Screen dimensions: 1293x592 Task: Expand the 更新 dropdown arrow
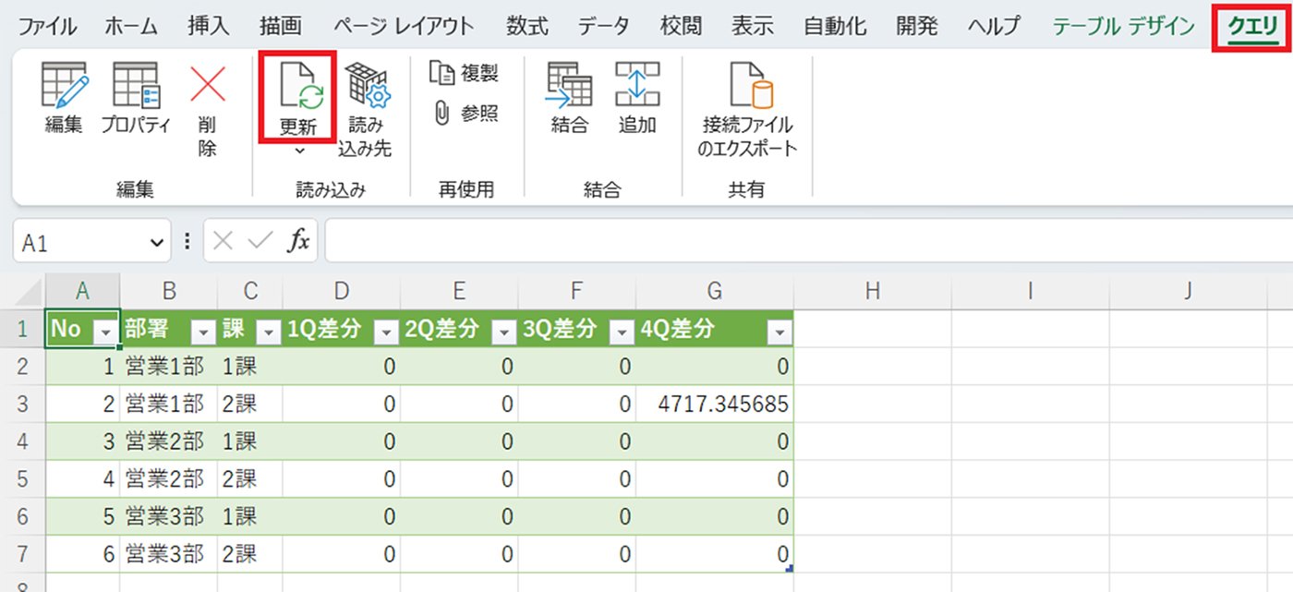(298, 150)
